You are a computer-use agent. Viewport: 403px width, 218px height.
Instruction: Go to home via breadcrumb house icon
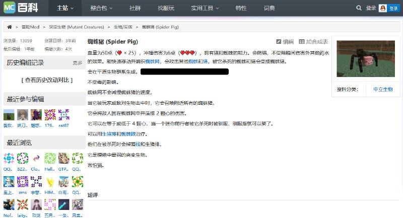[x=10, y=27]
